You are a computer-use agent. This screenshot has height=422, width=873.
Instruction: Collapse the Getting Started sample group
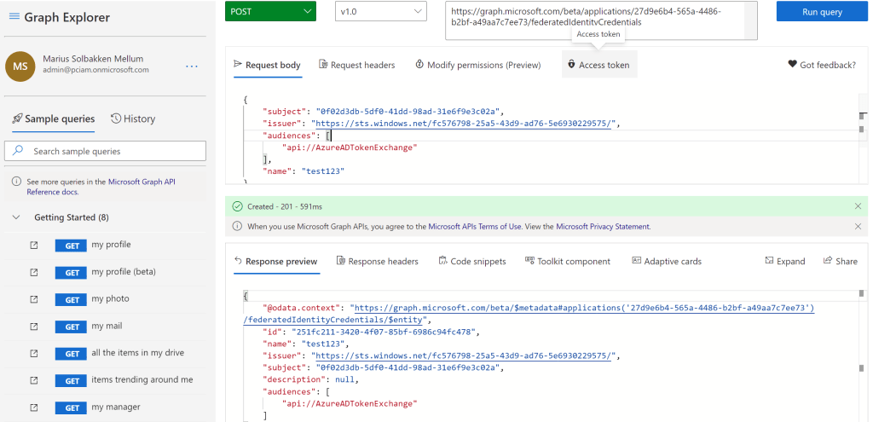point(16,217)
